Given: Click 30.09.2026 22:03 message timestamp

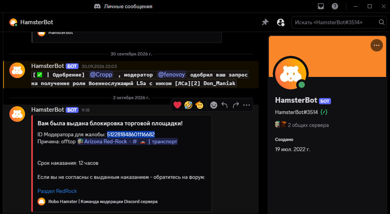Looking at the screenshot, I should (99, 66).
